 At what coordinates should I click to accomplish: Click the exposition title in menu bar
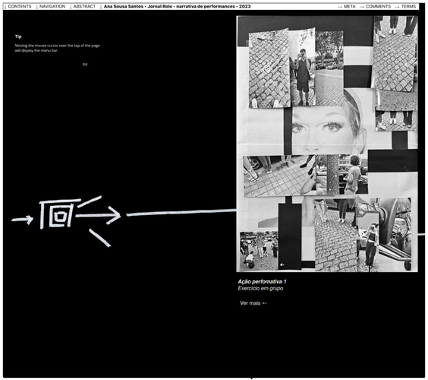click(x=177, y=6)
